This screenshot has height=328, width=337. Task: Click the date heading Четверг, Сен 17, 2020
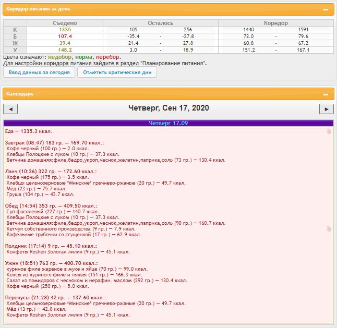click(168, 108)
